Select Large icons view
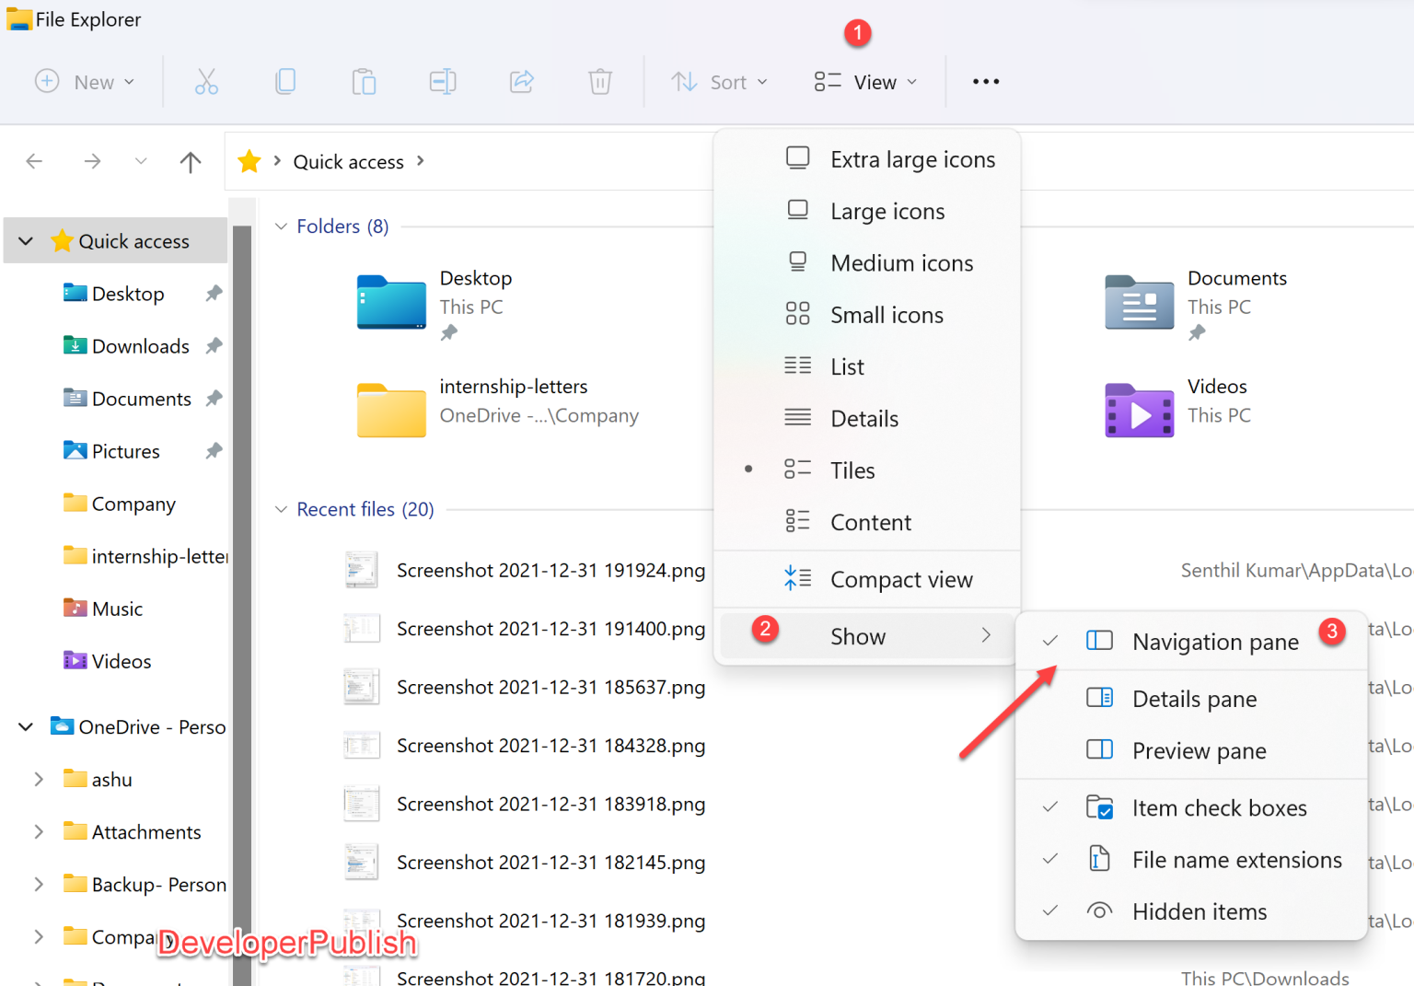 [x=887, y=211]
